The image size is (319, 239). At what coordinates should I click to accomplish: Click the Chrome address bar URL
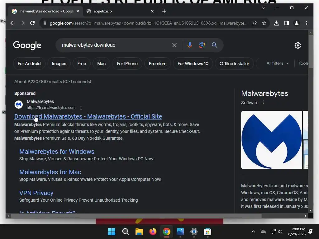(x=149, y=23)
